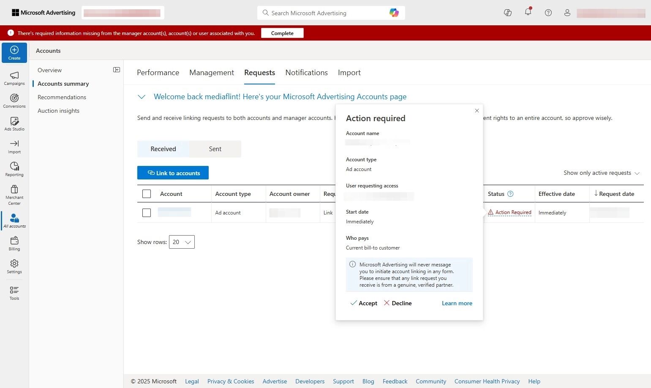Open Recommendations menu item
Screen dimensions: 651x388
[x=62, y=97]
